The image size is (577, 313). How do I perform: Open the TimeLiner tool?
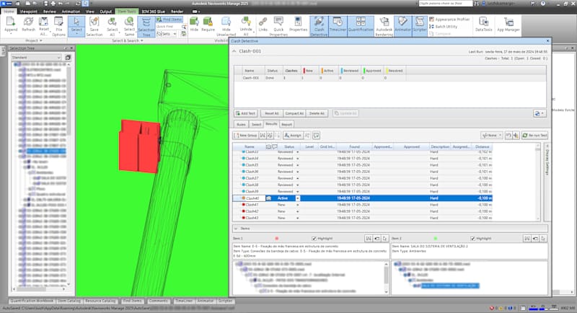point(338,25)
